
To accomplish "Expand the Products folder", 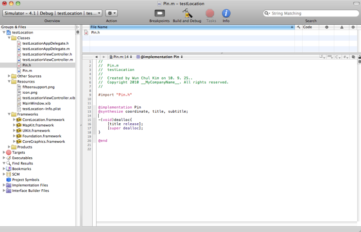I will (x=9, y=147).
